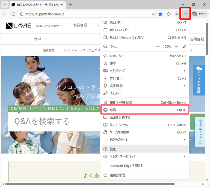Open the favorites list toolbar icon
The width and height of the screenshot is (210, 187).
pyautogui.click(x=169, y=14)
